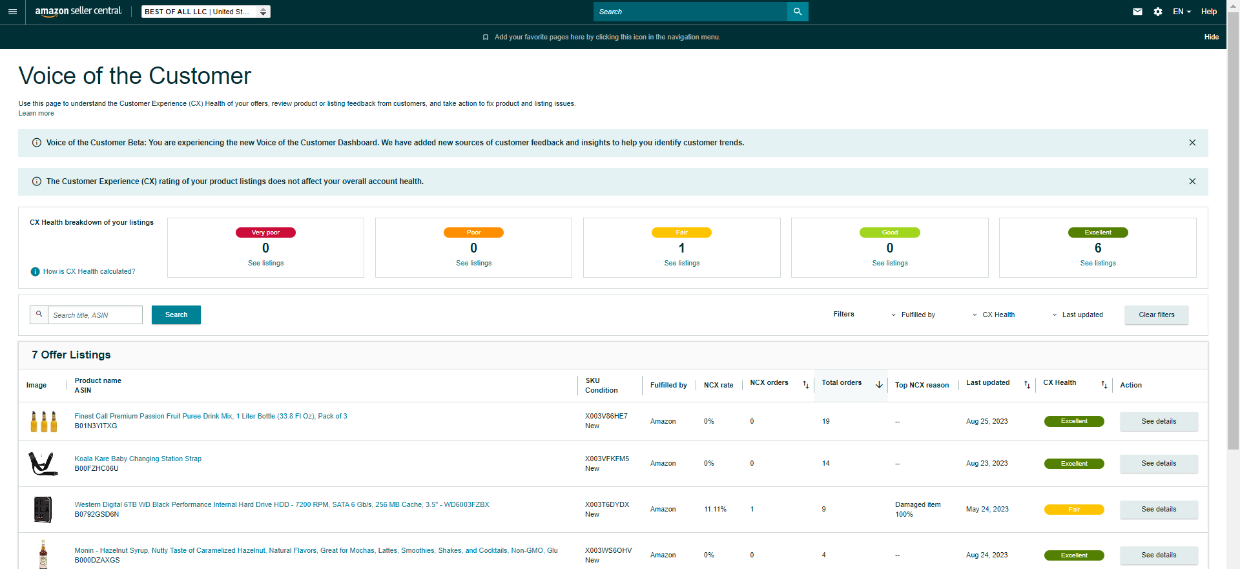Screen dimensions: 1240x569
Task: Click the 11.11% NCX rate value
Action: point(715,510)
